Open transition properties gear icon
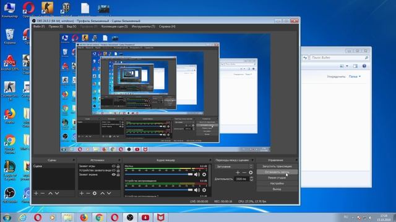 (251, 173)
